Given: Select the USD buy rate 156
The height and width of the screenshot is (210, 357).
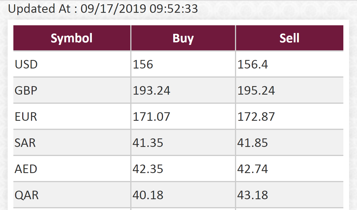Looking at the screenshot, I should coord(143,65).
